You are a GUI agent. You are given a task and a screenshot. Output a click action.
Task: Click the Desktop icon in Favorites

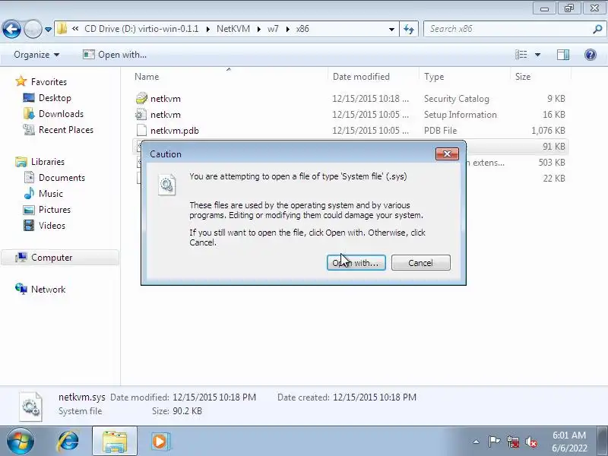coord(29,98)
